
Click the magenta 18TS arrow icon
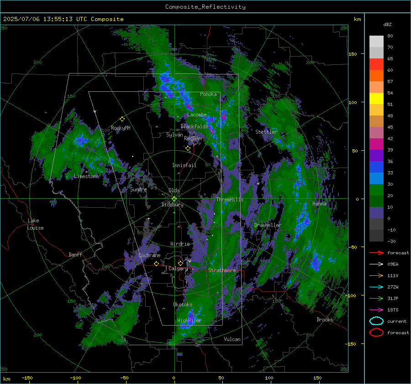click(376, 310)
